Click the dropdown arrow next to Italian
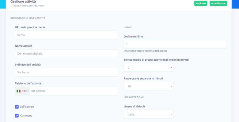 point(170,114)
